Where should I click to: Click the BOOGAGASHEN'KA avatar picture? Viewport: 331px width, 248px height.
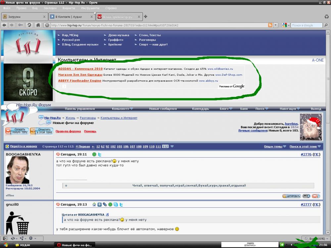click(x=17, y=170)
